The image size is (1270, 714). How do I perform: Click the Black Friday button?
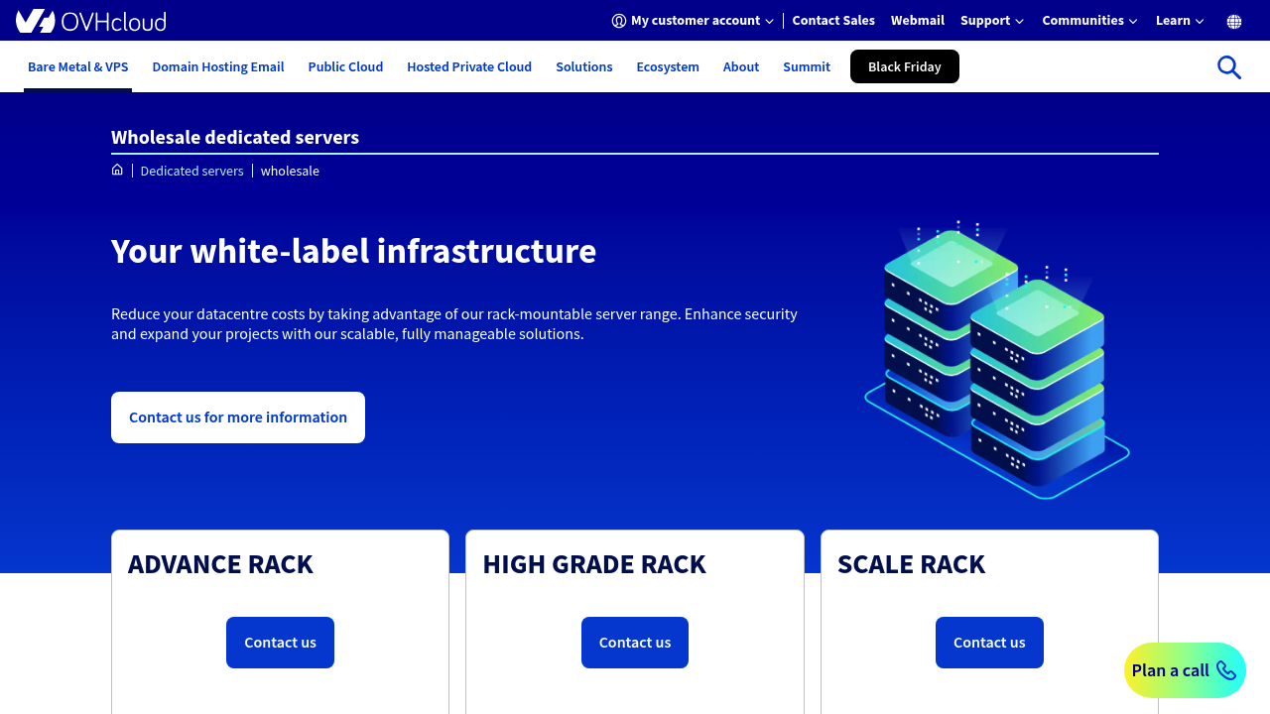904,66
